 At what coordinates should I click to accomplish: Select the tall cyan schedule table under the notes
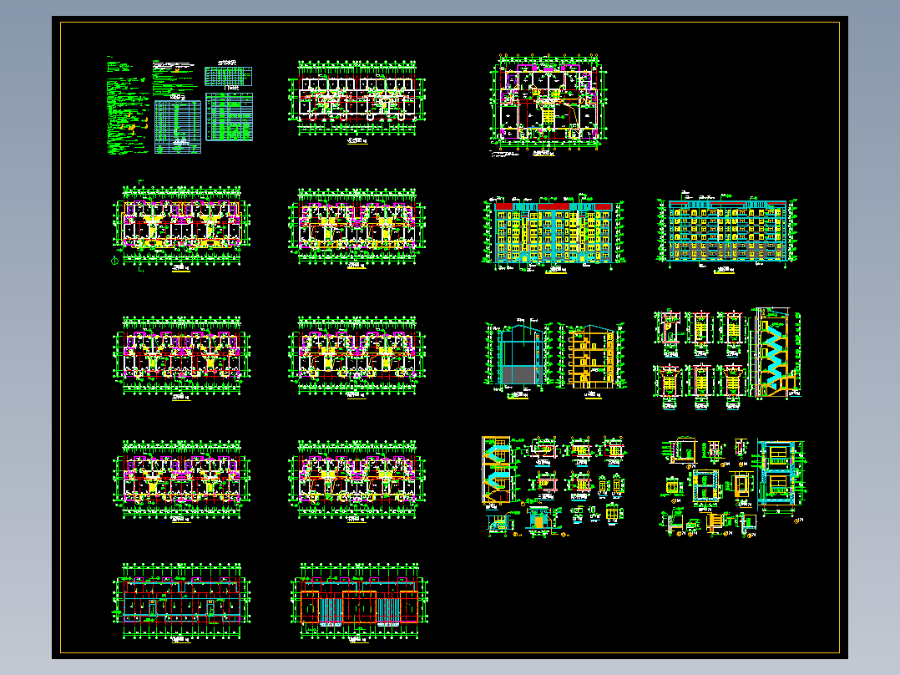(x=178, y=126)
